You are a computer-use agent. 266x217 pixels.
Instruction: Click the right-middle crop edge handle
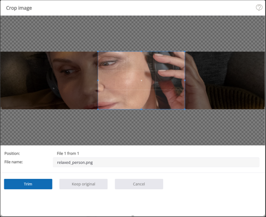coord(185,80)
